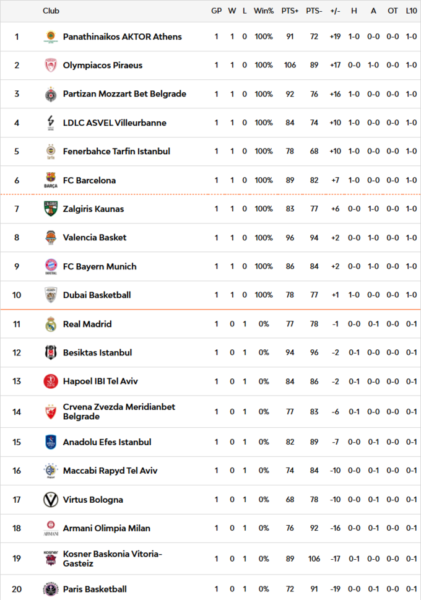Click the Olympiacos Piraeus club crest
421x600 pixels.
coord(51,65)
